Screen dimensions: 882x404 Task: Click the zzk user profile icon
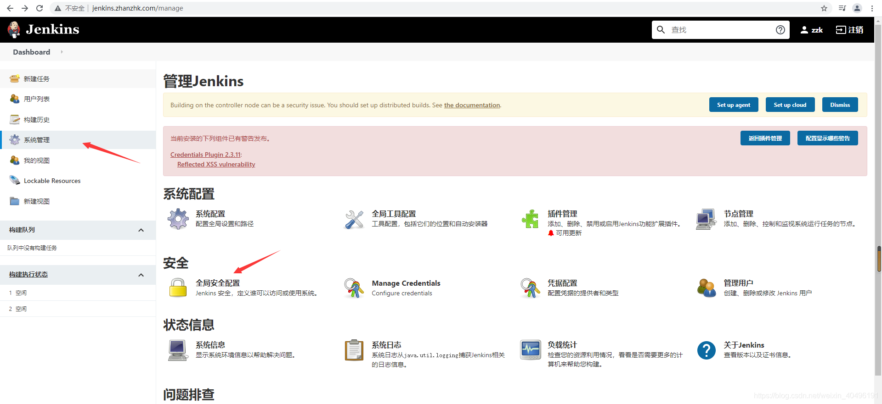[804, 30]
